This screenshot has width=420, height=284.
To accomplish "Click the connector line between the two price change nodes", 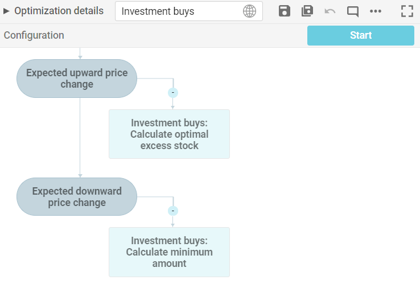I will click(x=80, y=137).
